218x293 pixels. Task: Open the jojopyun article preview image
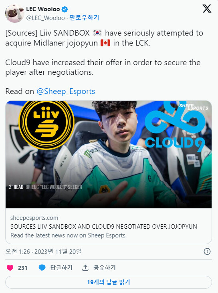coord(109,154)
